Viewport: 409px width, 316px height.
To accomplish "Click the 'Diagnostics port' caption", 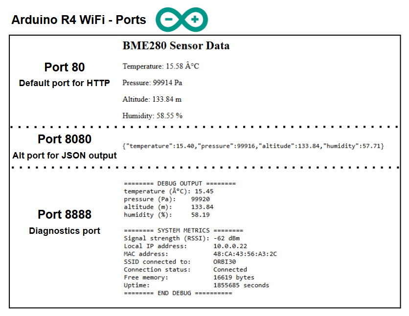I will (x=64, y=231).
